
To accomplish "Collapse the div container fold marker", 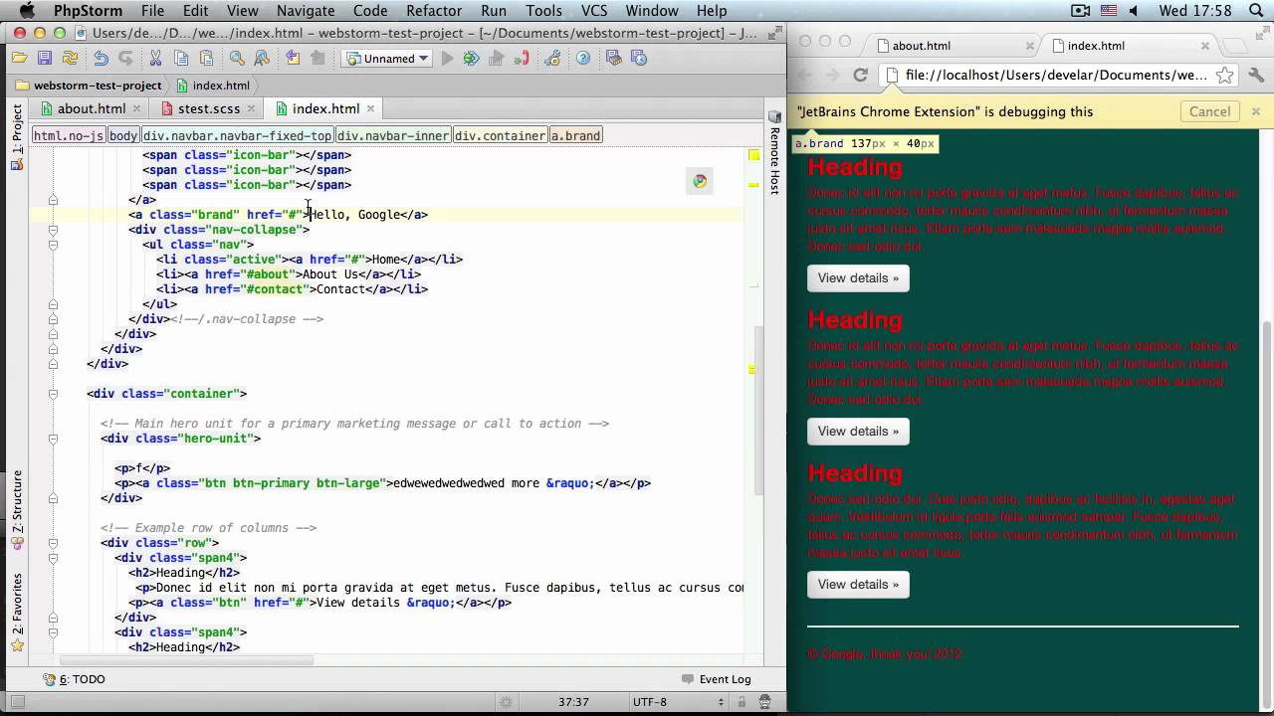I will pos(54,394).
